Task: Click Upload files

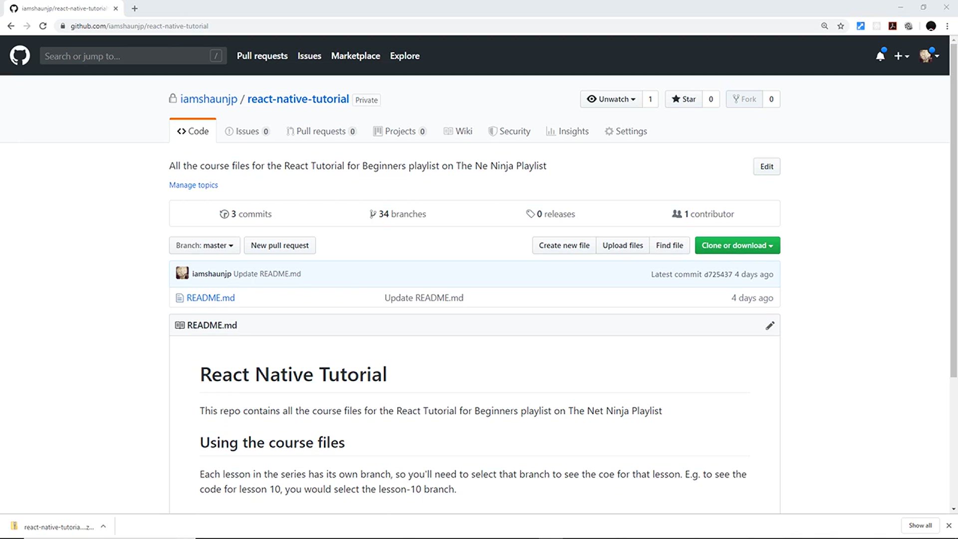Action: (x=623, y=245)
